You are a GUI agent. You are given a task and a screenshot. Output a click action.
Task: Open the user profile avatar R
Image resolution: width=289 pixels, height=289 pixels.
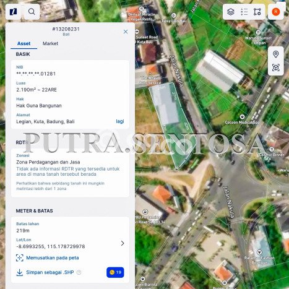(x=276, y=12)
